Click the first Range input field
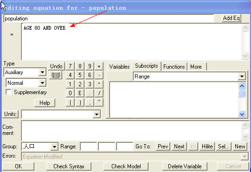This screenshot has width=251, height=172. point(89,147)
